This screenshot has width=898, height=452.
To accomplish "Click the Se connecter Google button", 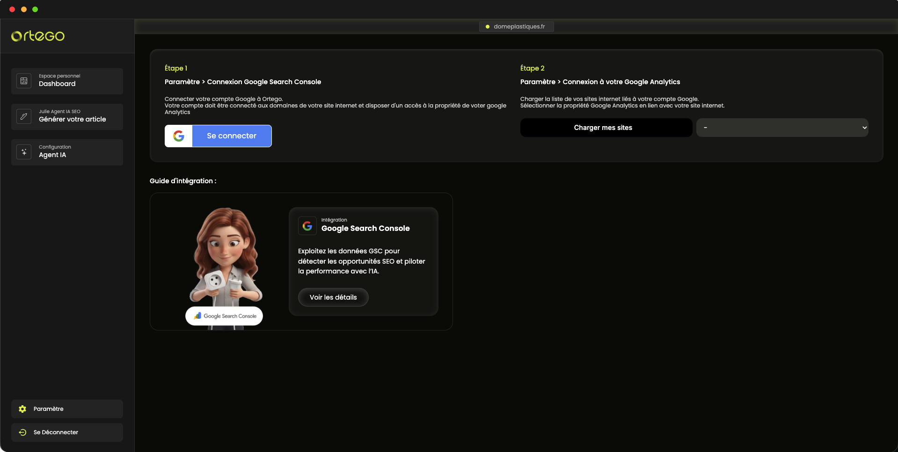I will point(218,136).
